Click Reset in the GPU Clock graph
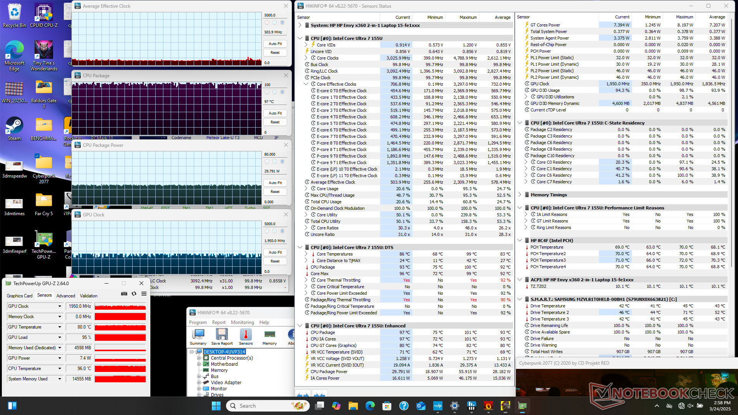 click(275, 261)
